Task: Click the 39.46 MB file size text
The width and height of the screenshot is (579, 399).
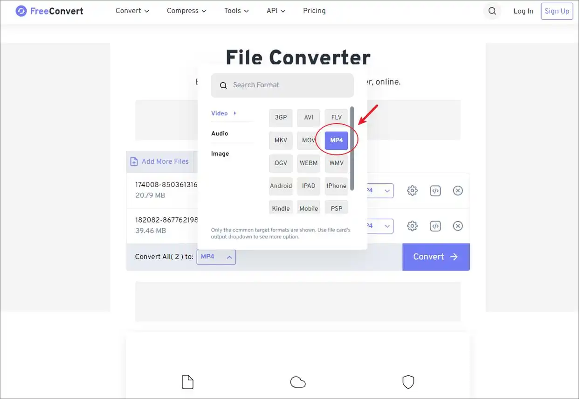Action: coord(151,231)
